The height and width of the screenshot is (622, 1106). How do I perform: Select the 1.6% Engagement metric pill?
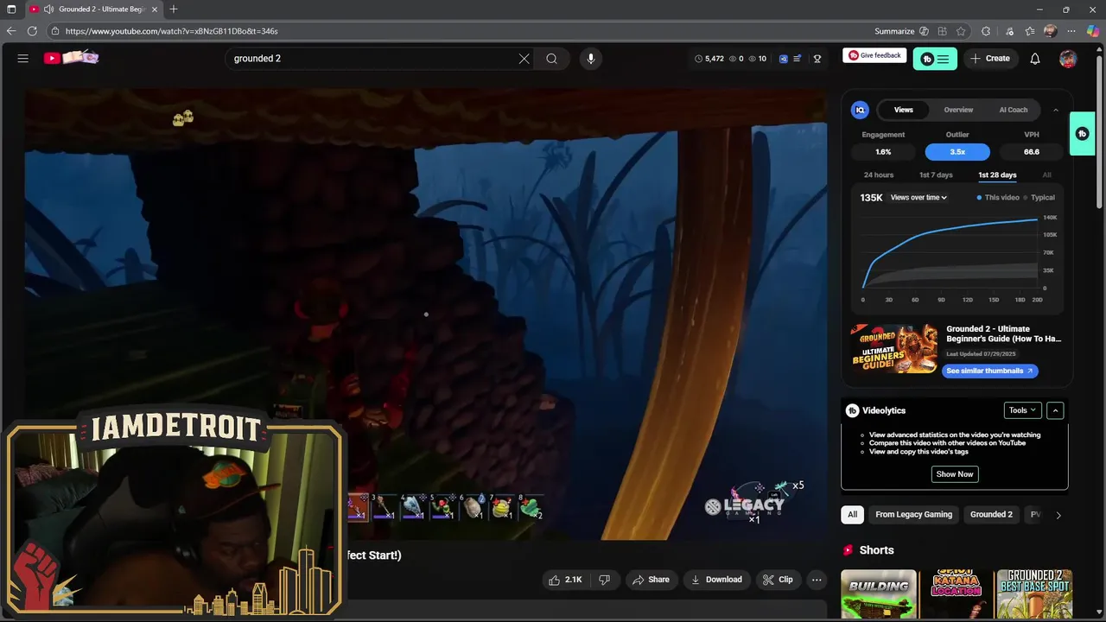tap(883, 152)
